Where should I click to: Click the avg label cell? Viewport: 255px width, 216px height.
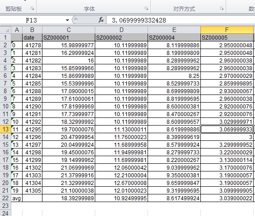pyautogui.click(x=17, y=198)
